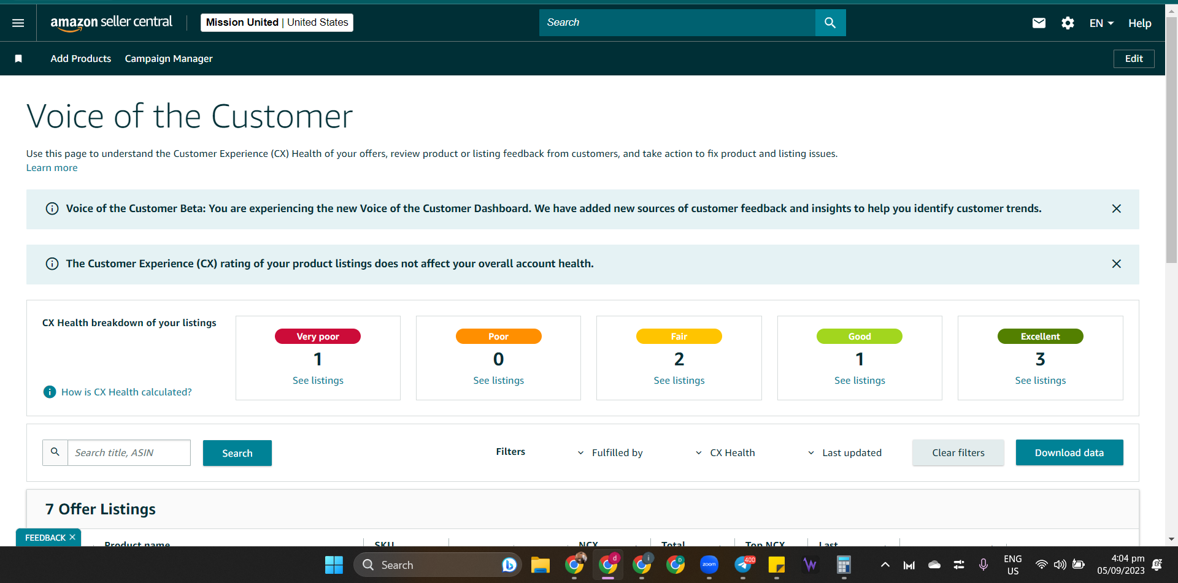
Task: See listings under Very poor
Action: coord(318,381)
